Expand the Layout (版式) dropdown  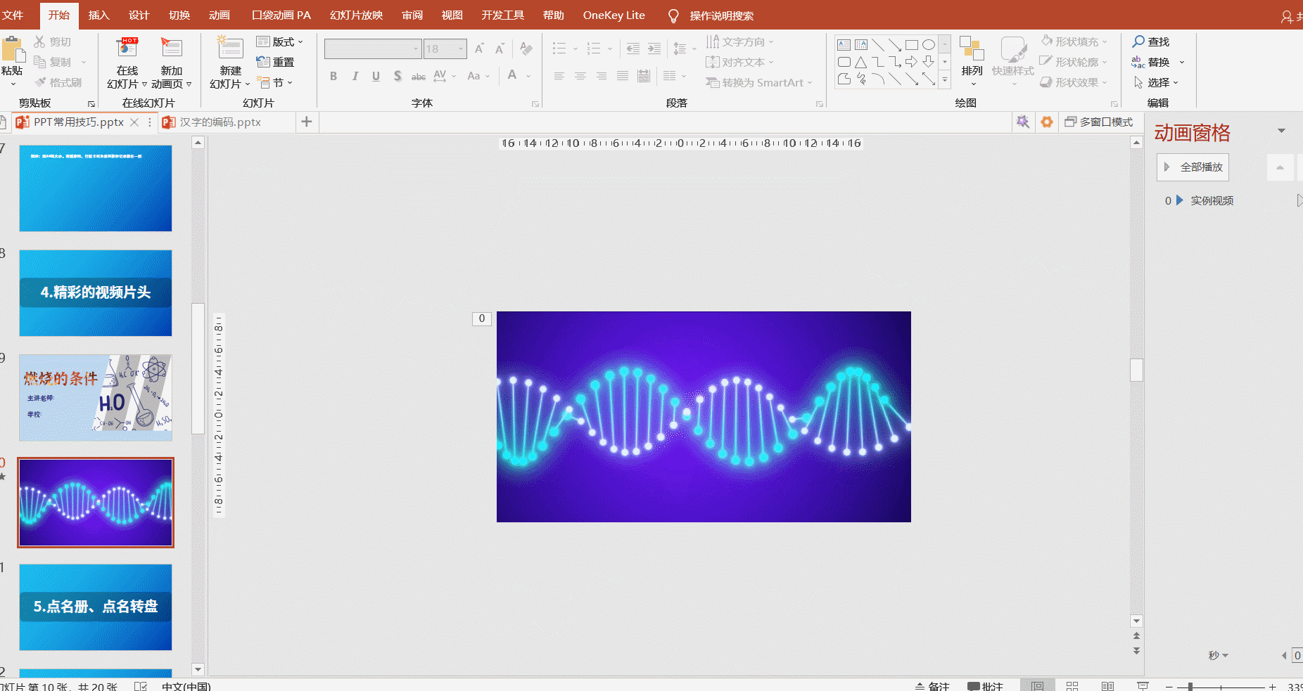pos(280,41)
